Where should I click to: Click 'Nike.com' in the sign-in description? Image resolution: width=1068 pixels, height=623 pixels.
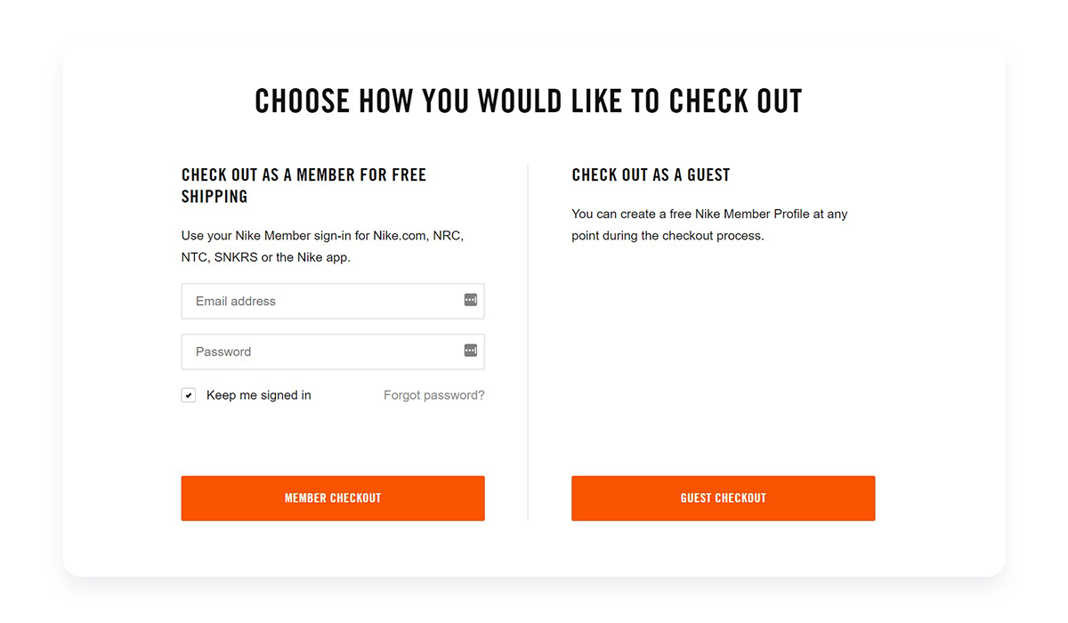coord(400,236)
